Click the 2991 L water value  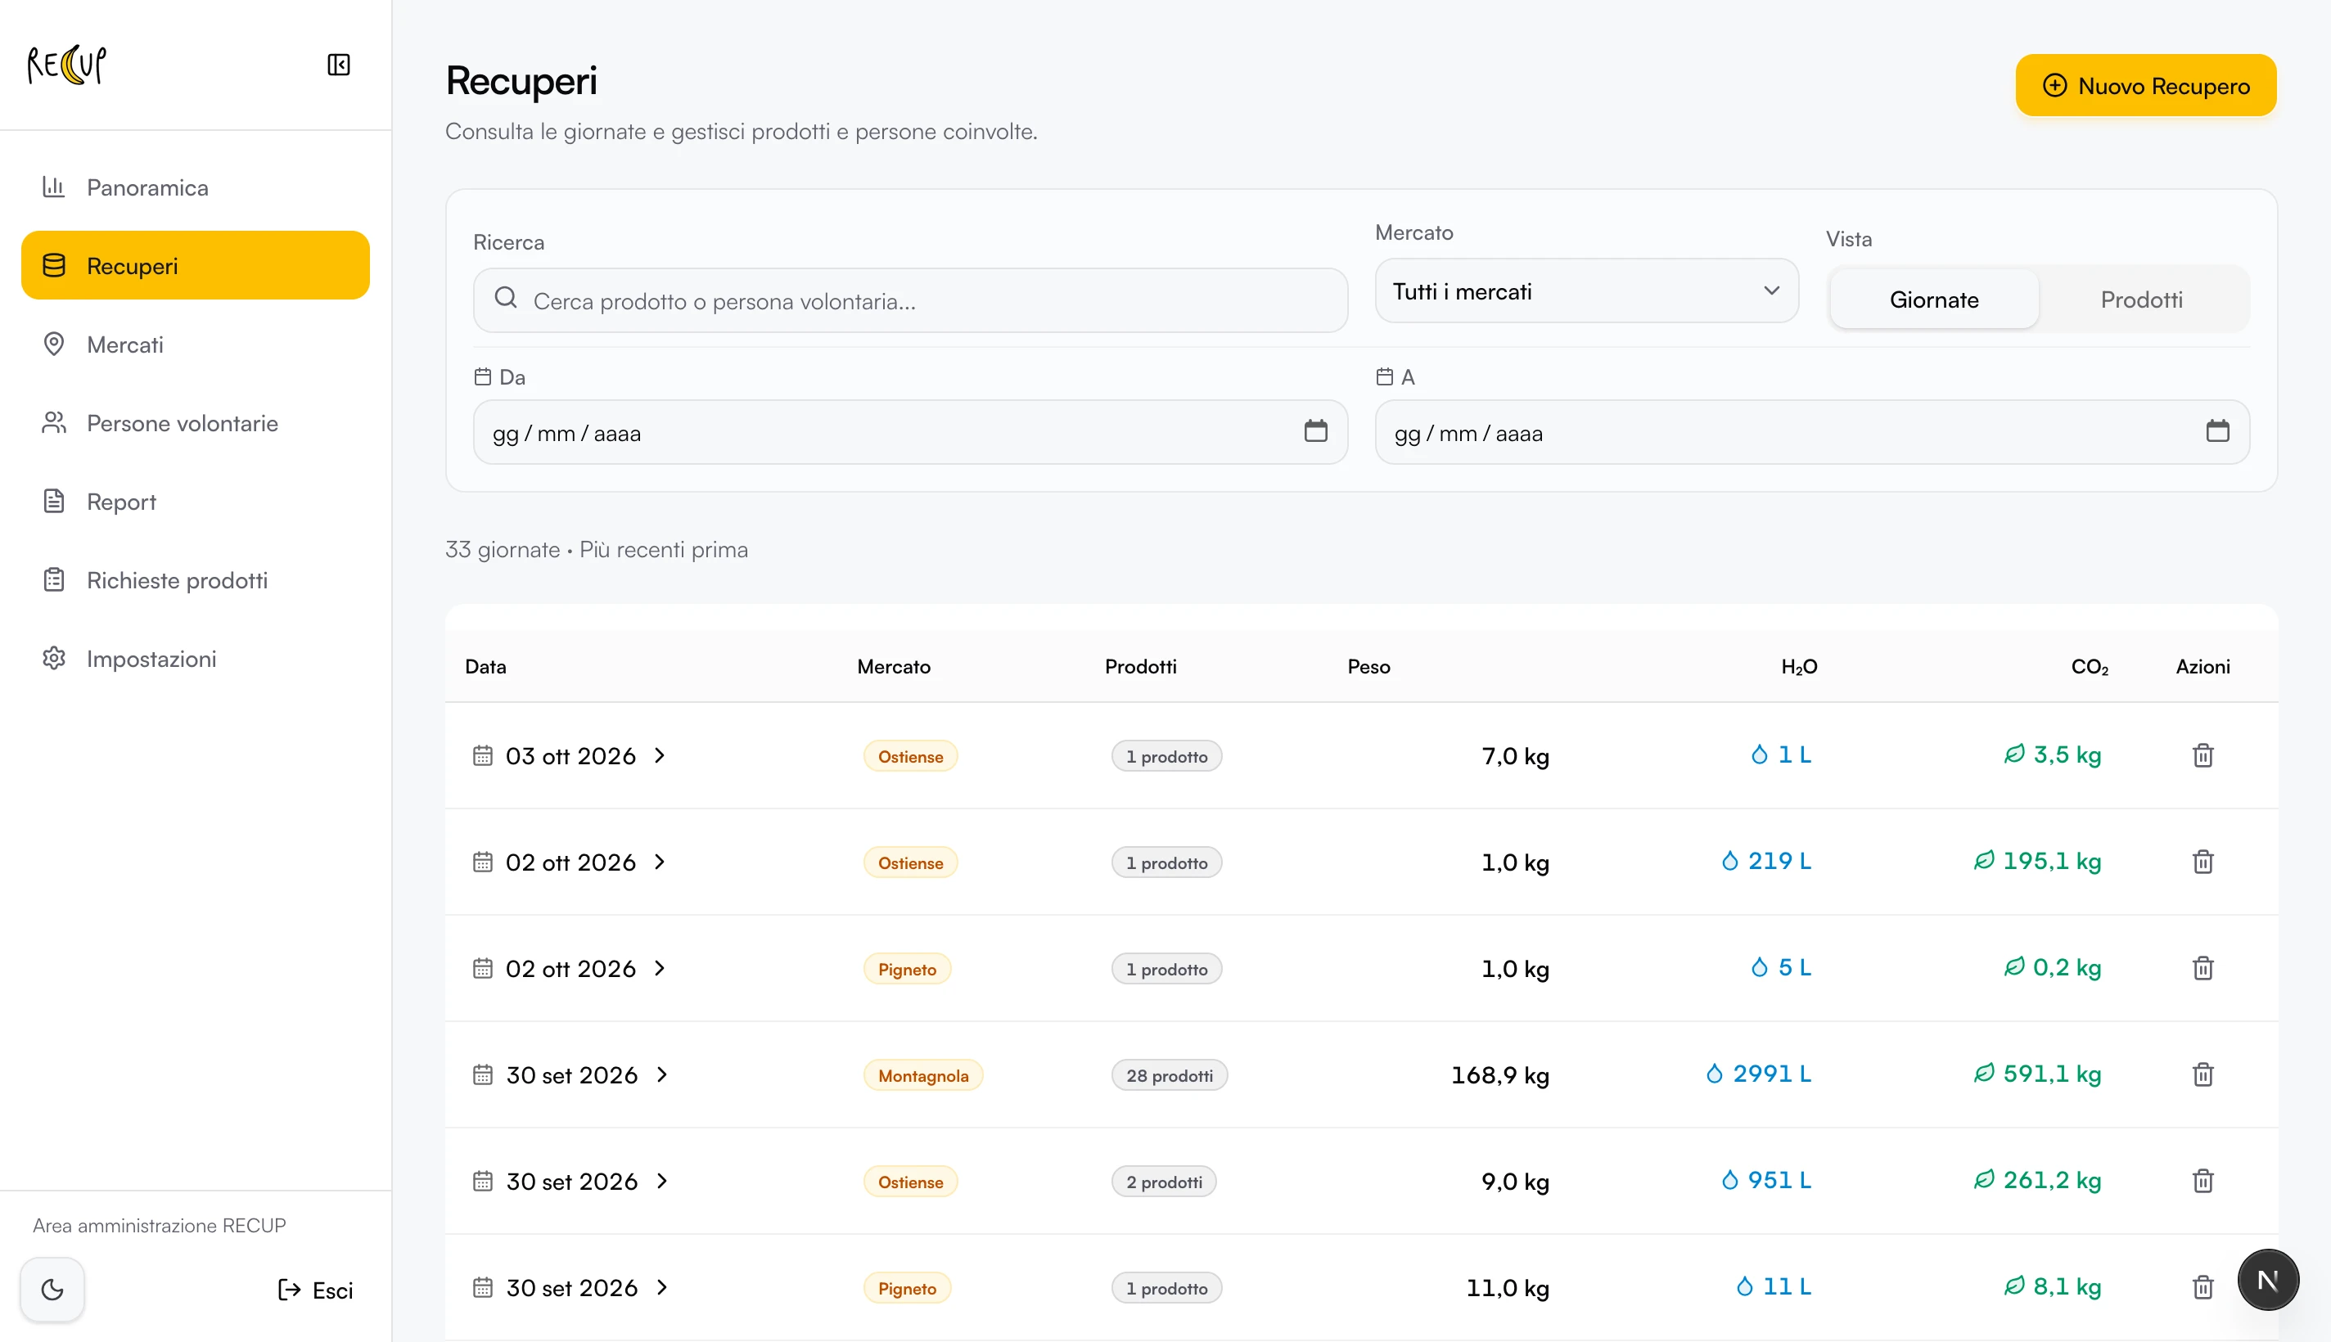click(1758, 1074)
